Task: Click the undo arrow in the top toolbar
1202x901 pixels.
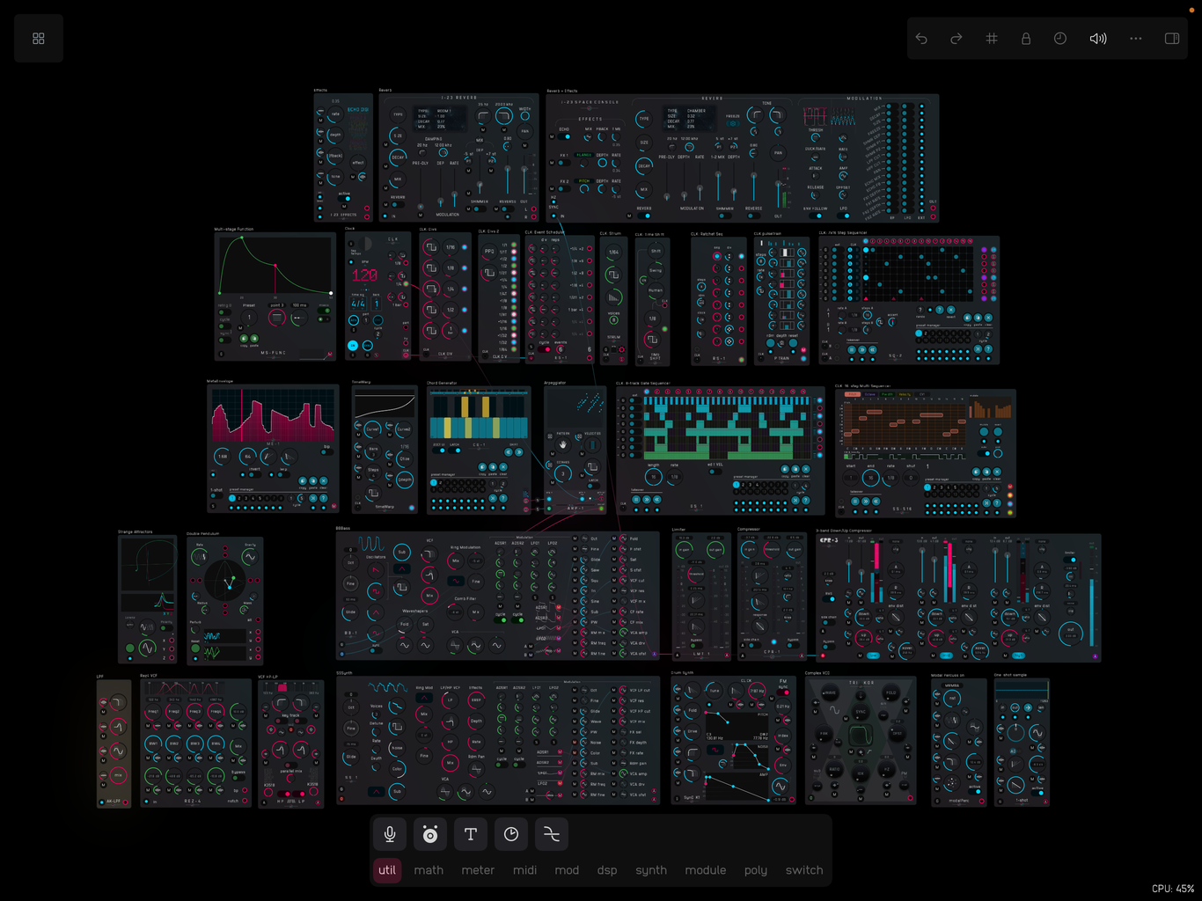Action: pos(921,39)
